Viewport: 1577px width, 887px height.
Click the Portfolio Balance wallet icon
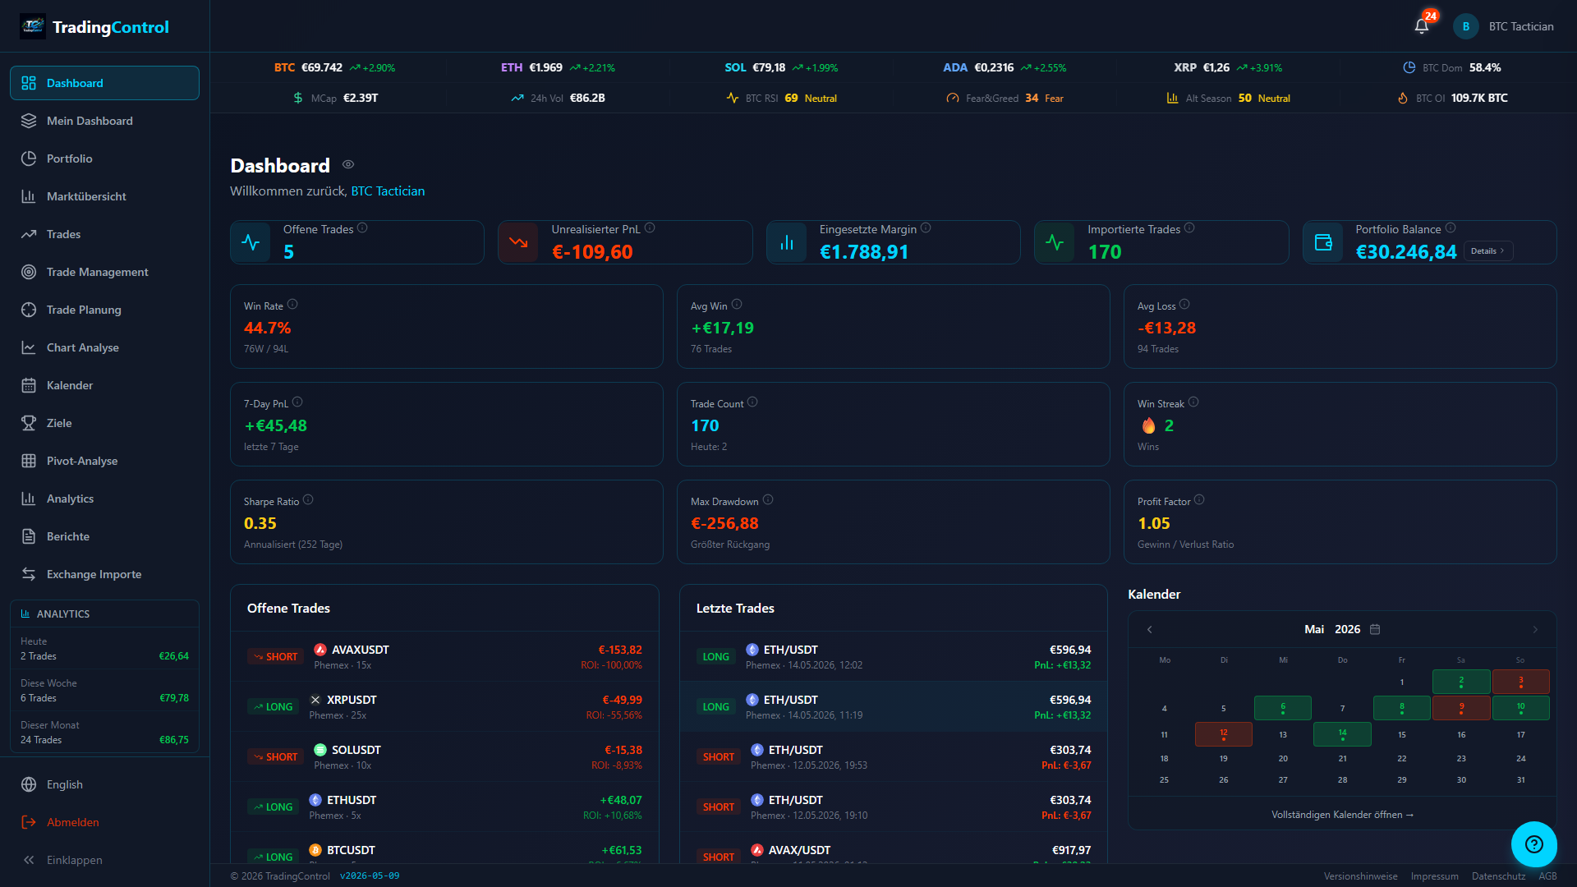click(1323, 242)
